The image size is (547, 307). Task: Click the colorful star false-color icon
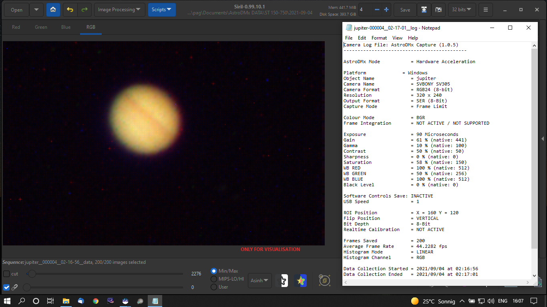(301, 281)
